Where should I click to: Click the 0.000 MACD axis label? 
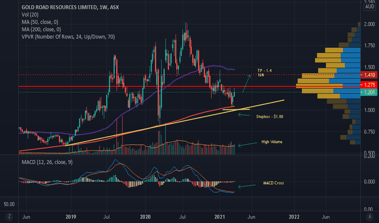pyautogui.click(x=369, y=182)
